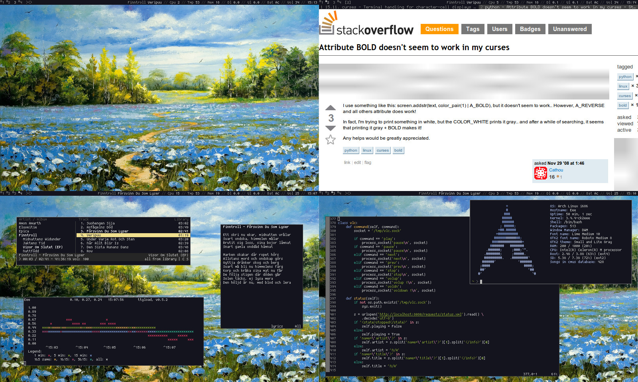Select album 'Midnattens Widunder' in cmus
Screen dimensions: 638x382
coord(41,239)
